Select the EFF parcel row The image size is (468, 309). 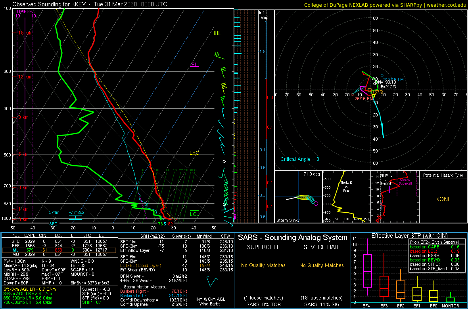60,245
